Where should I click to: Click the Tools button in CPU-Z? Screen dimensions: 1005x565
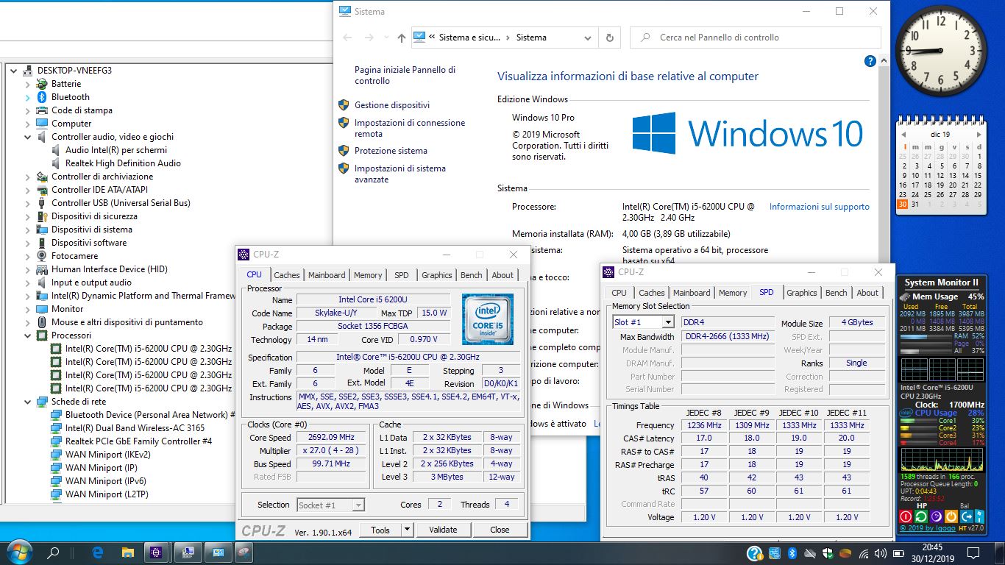pos(380,530)
